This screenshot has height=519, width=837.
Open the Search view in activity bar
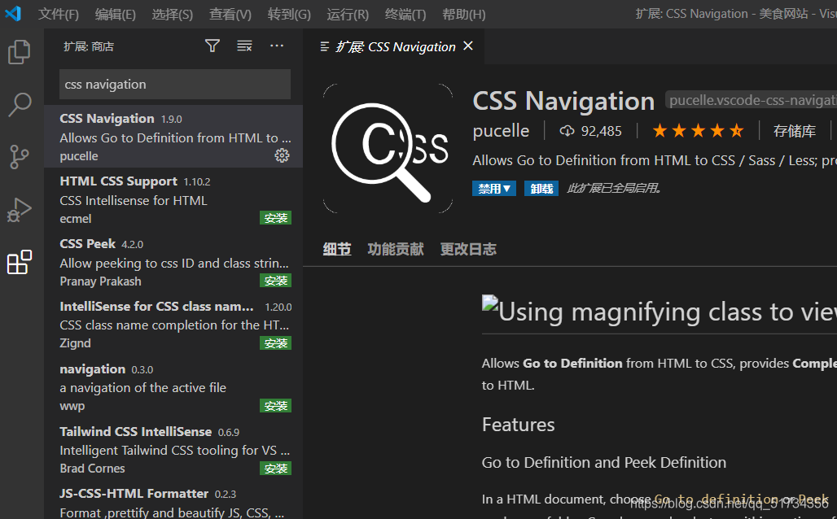pos(20,104)
